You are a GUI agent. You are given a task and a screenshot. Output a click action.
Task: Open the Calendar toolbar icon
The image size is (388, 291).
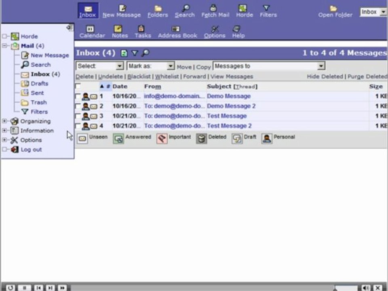point(90,29)
